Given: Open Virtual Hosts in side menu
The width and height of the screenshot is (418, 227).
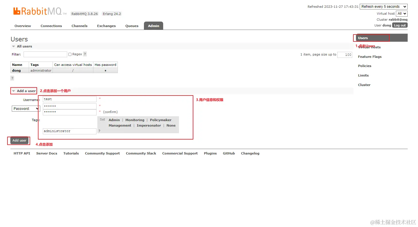Looking at the screenshot, I should point(369,47).
